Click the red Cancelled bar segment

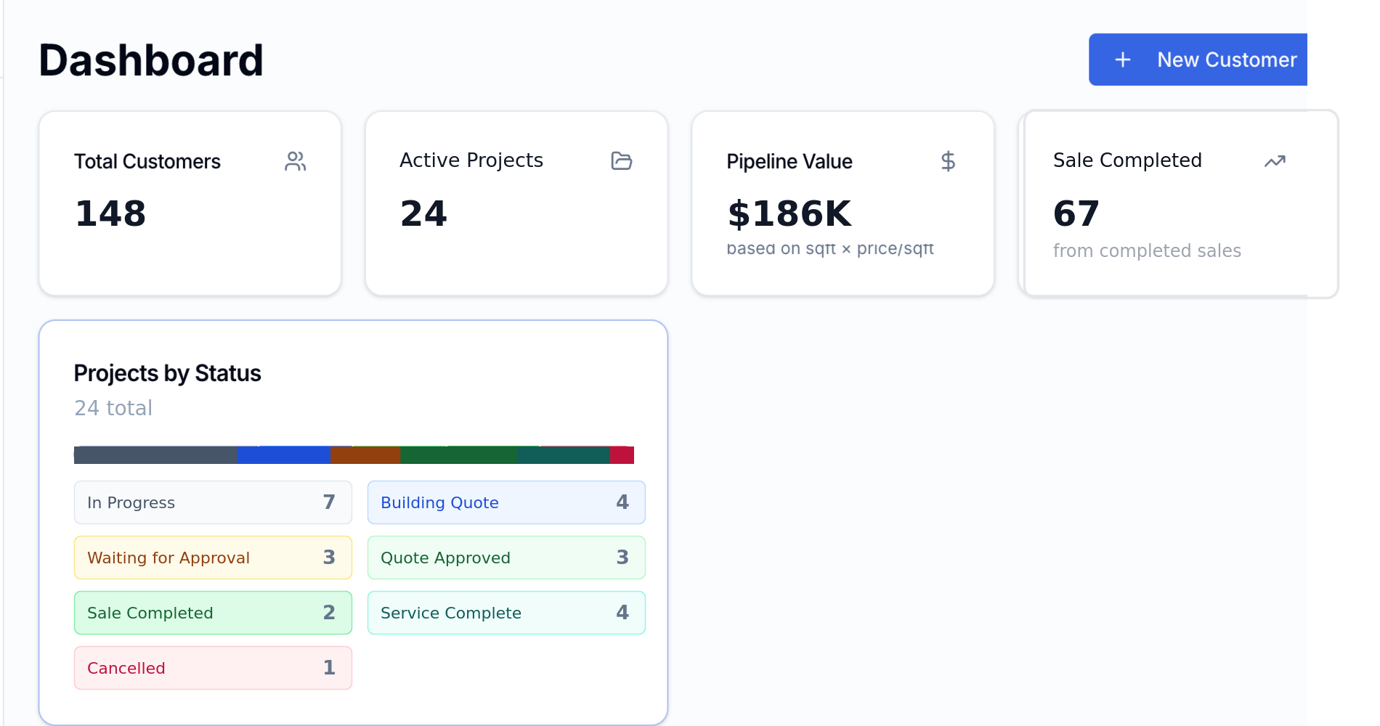622,455
